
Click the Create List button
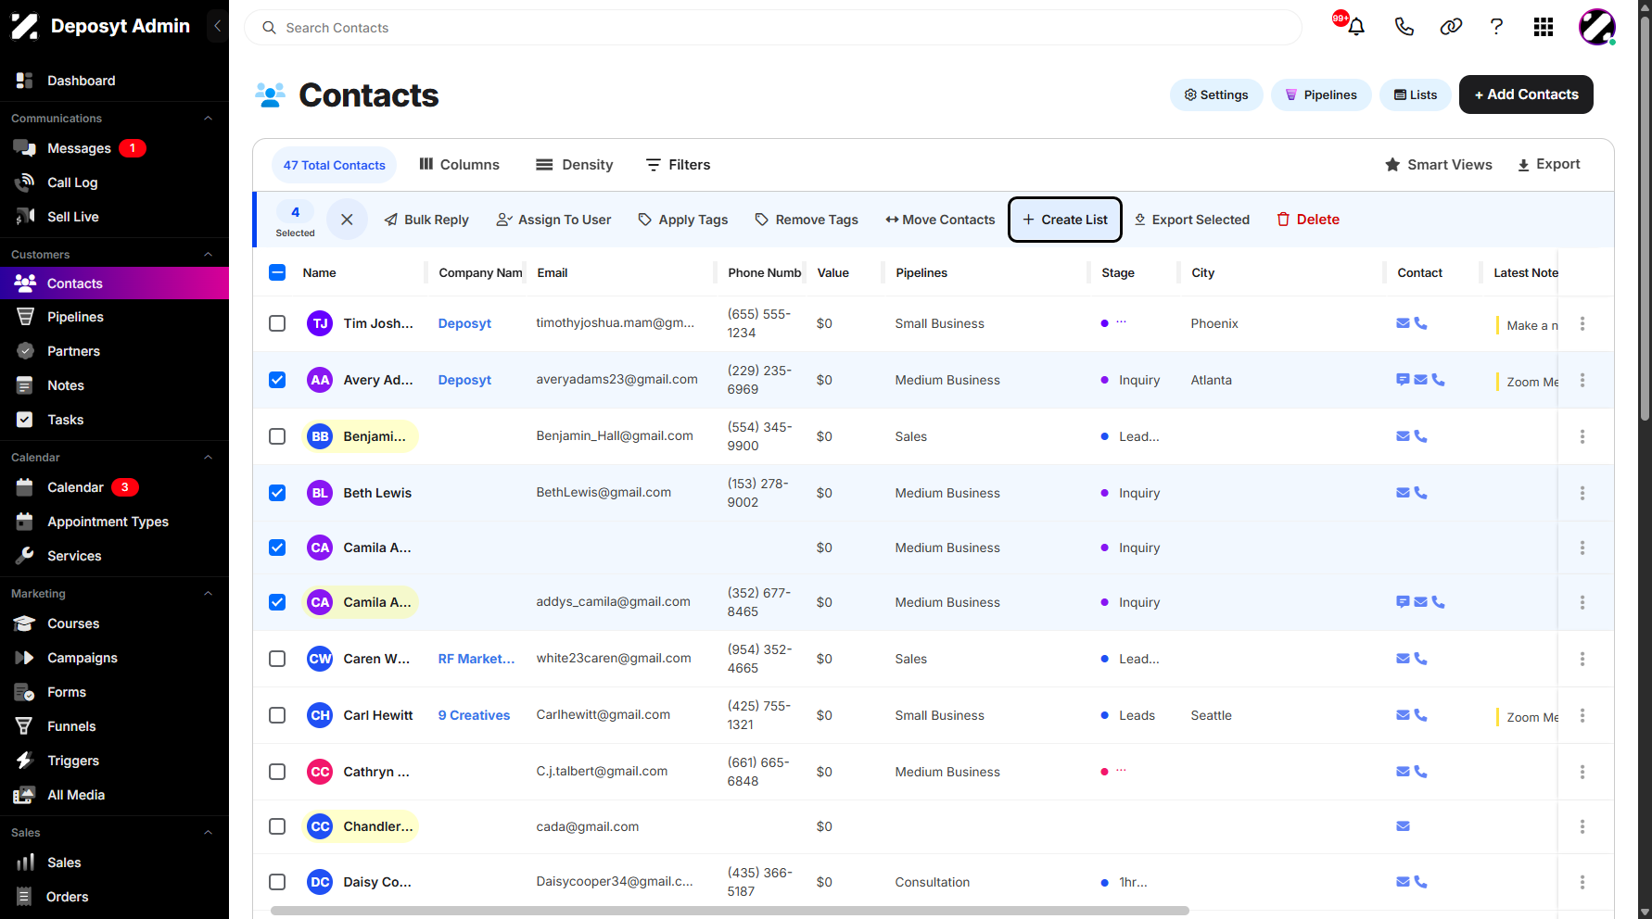point(1065,220)
